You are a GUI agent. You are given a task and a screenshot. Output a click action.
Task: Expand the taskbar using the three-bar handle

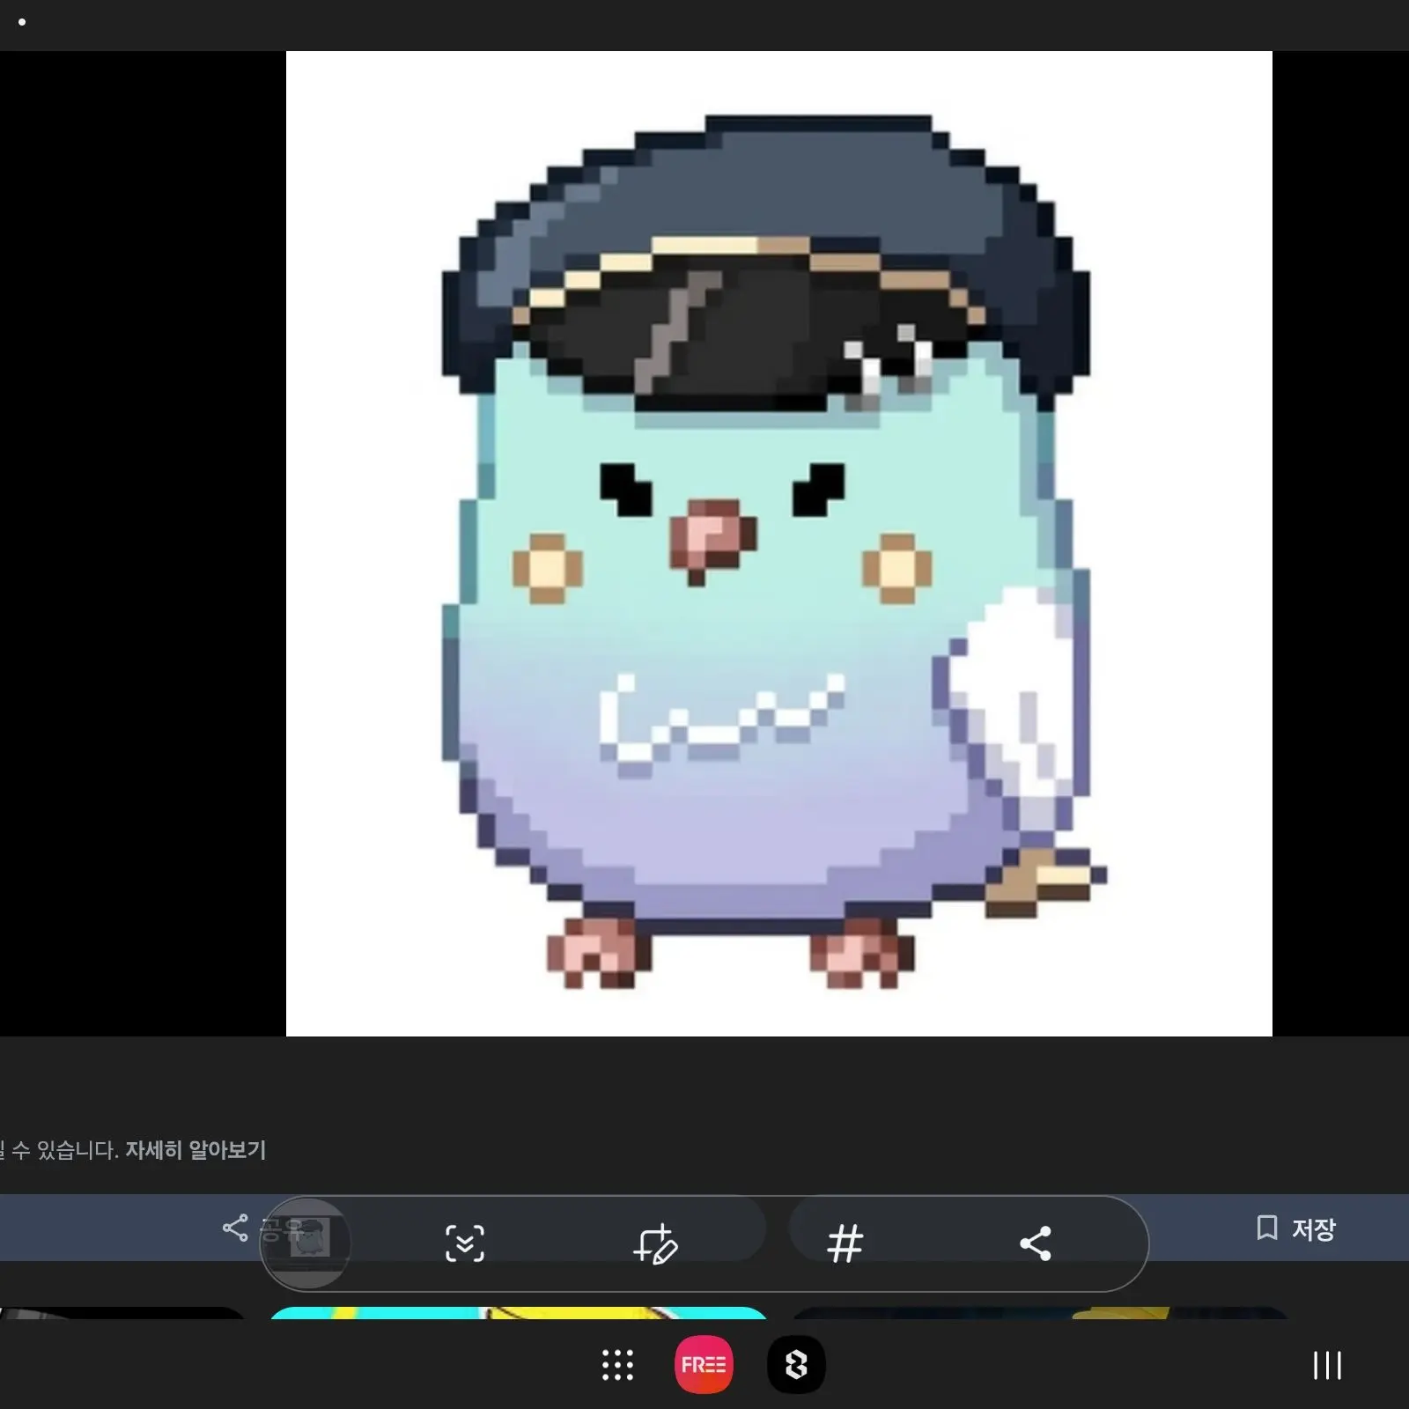[x=1325, y=1364]
